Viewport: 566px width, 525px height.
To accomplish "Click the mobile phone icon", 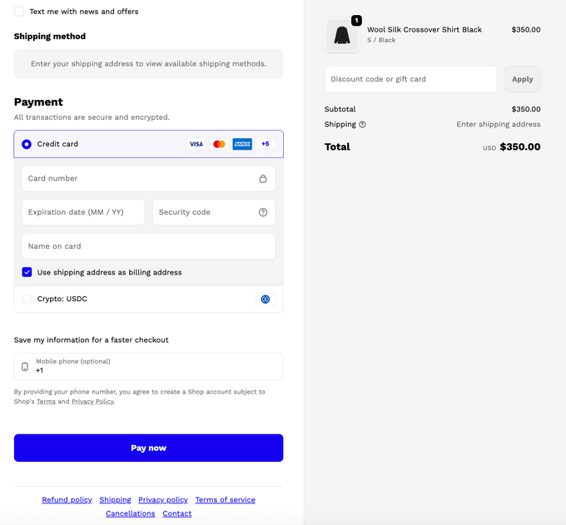I will tap(25, 367).
